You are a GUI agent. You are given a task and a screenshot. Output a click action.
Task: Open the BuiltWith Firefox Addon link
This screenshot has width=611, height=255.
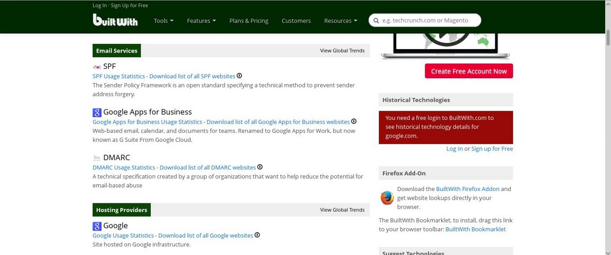(x=467, y=189)
